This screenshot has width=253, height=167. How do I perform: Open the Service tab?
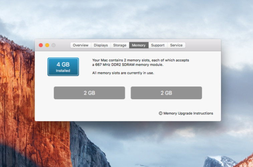tap(176, 45)
